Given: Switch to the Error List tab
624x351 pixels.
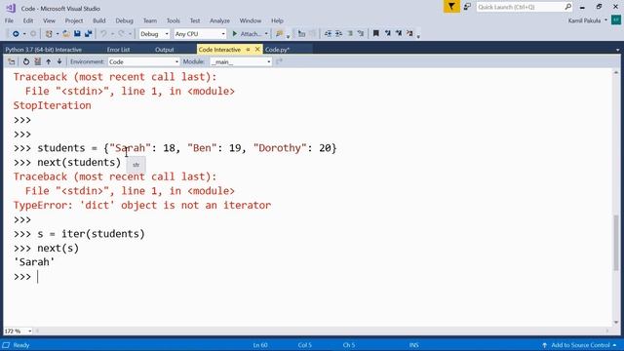Looking at the screenshot, I should pyautogui.click(x=118, y=50).
